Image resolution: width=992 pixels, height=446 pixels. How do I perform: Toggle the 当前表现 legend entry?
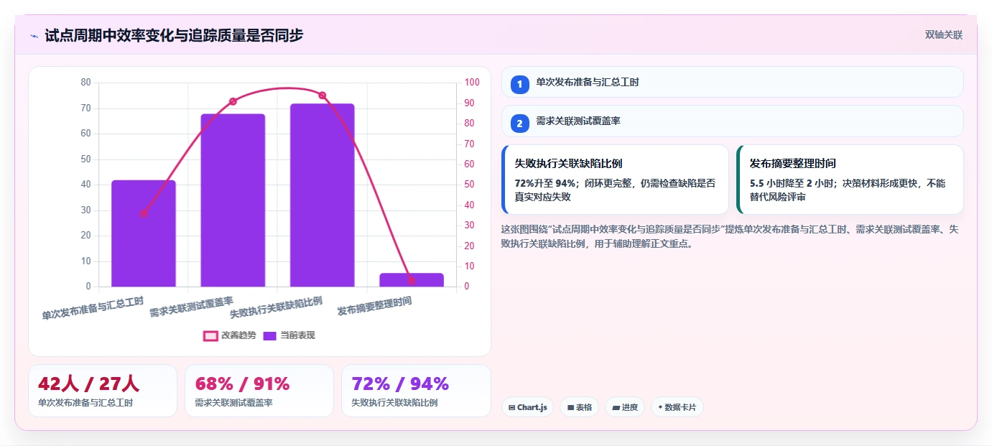coord(289,335)
